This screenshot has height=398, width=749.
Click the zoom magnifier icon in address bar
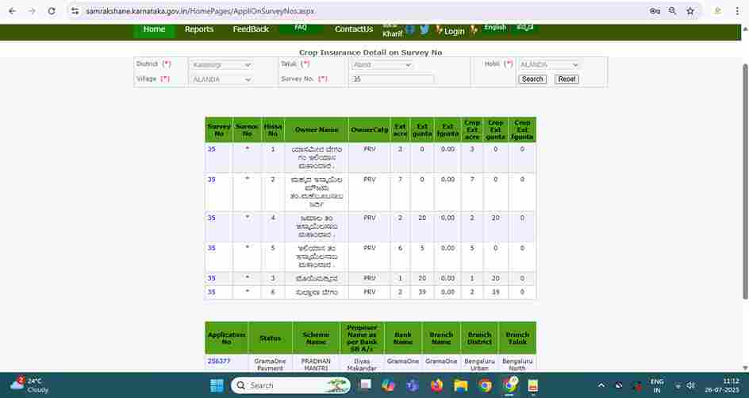pos(672,11)
